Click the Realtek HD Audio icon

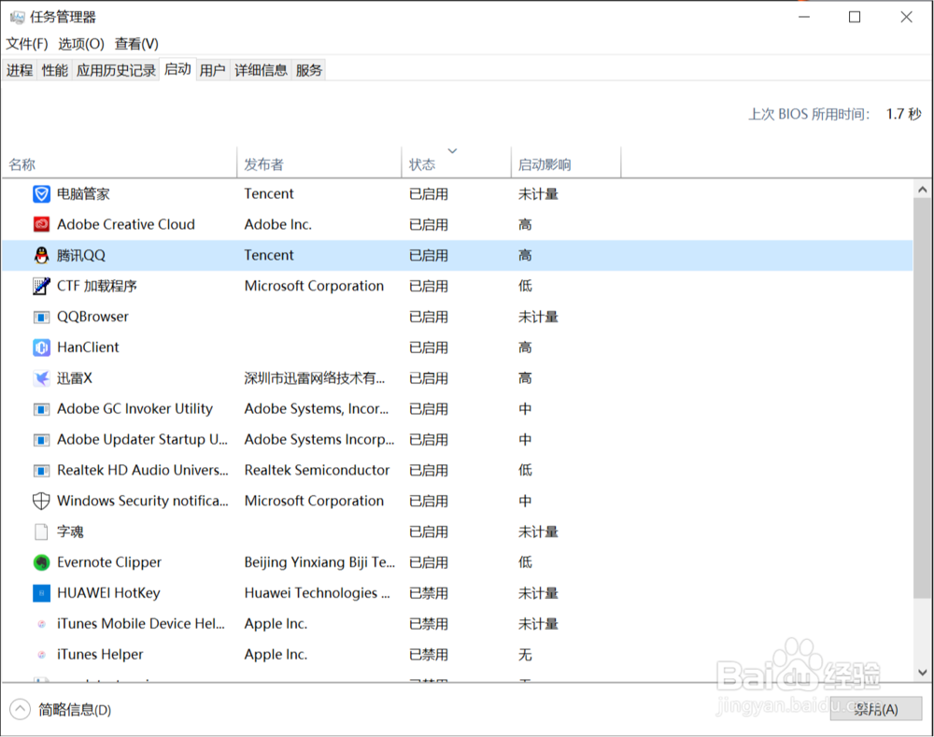point(41,471)
